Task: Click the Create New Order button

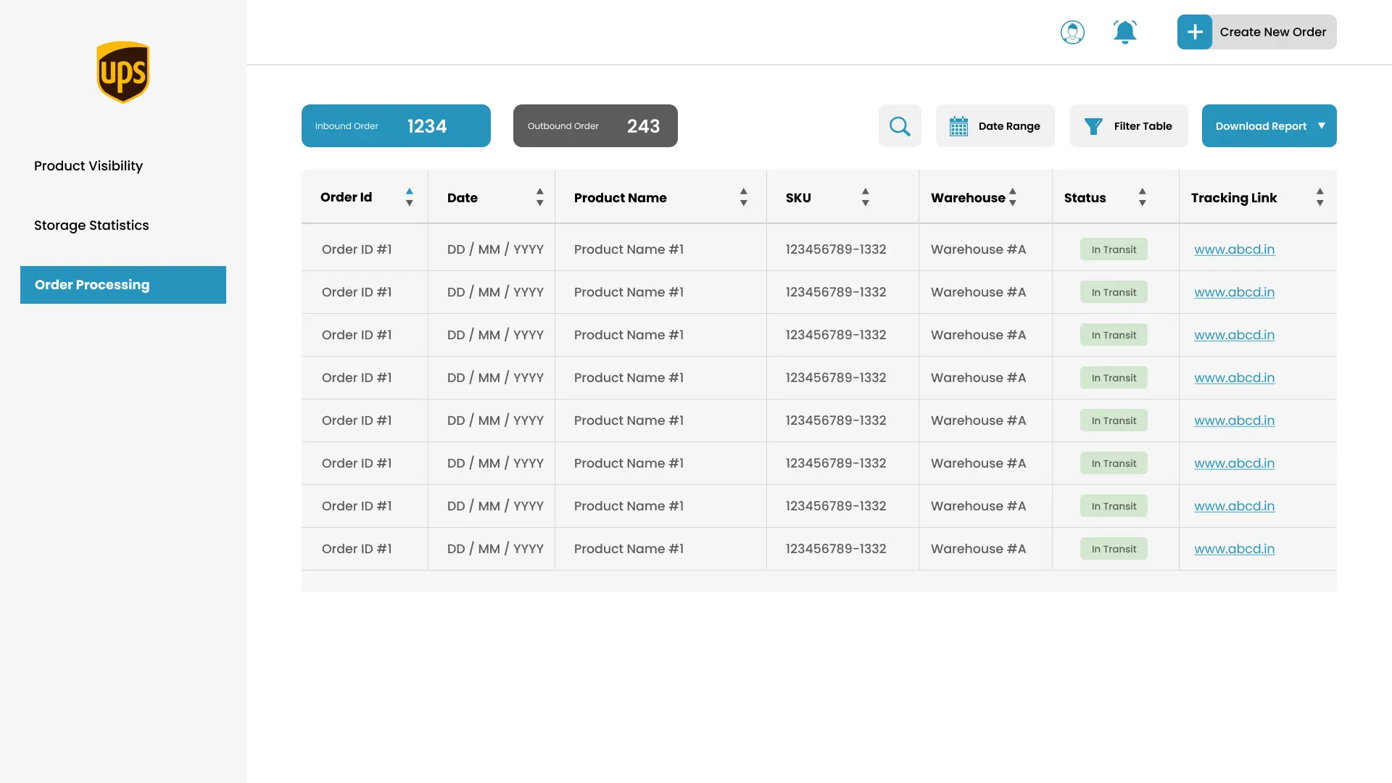Action: click(x=1273, y=32)
